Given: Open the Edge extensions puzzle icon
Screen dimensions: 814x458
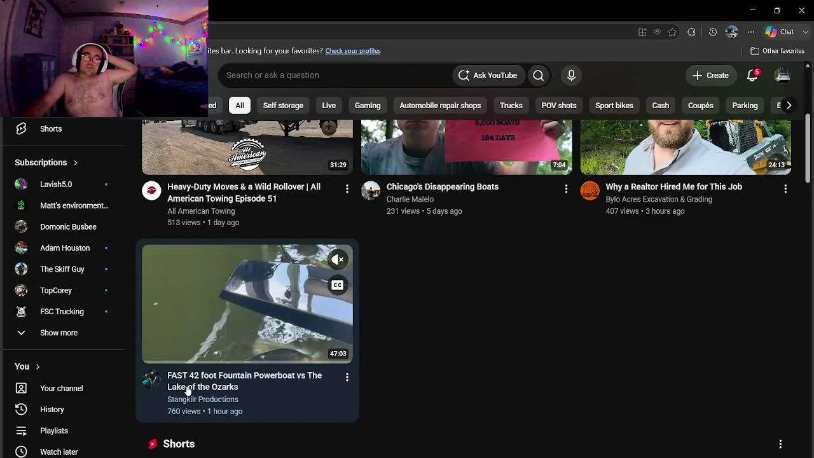Looking at the screenshot, I should click(x=692, y=32).
